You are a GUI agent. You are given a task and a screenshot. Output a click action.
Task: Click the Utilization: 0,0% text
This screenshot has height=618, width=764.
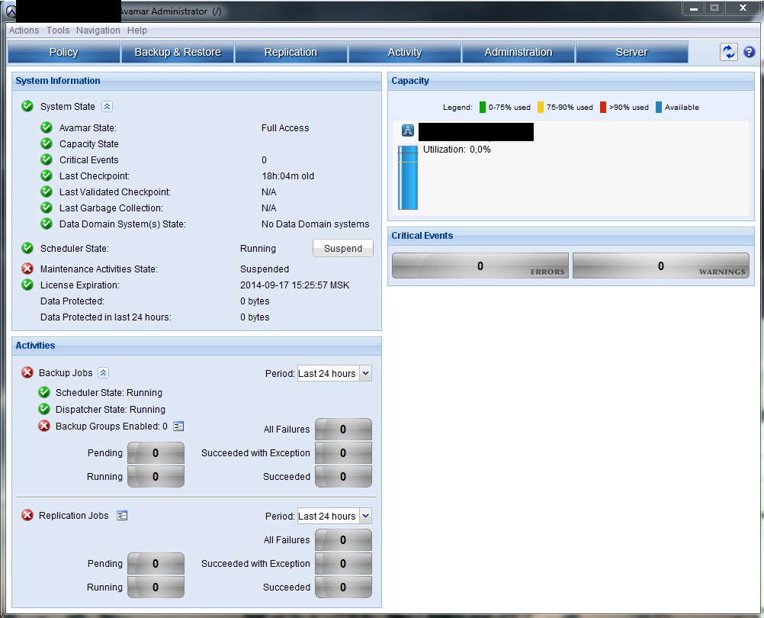(457, 150)
